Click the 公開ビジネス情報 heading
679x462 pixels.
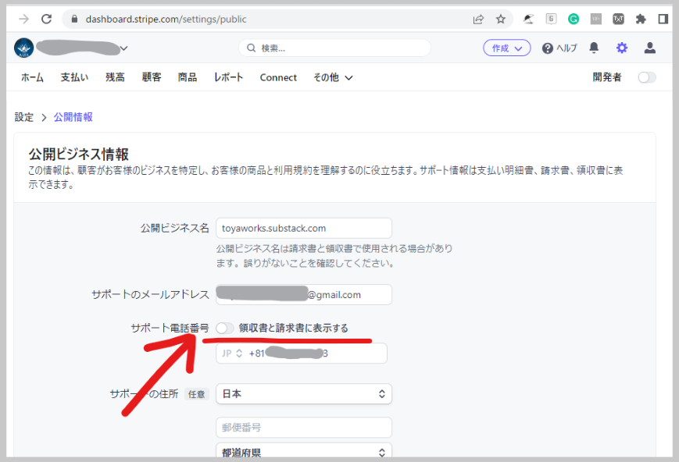coord(78,154)
